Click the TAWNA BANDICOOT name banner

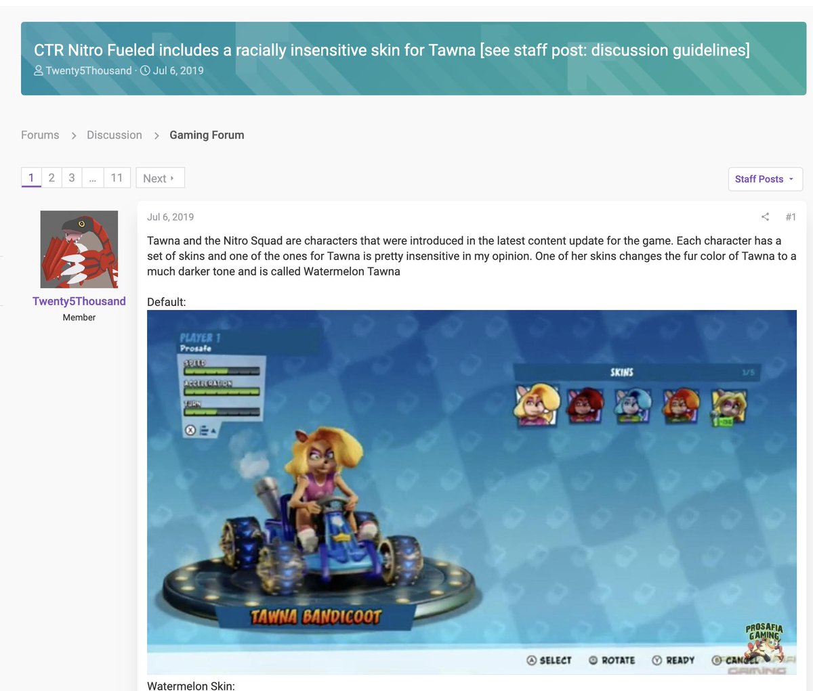coord(316,617)
